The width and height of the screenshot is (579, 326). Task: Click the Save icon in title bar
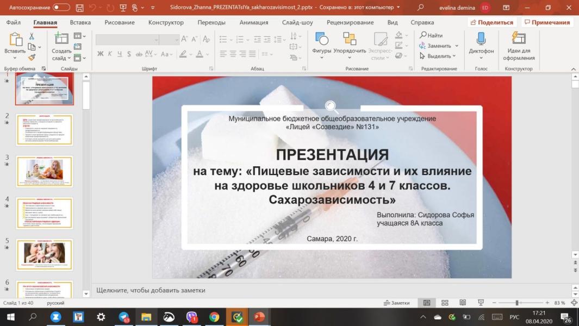(79, 8)
